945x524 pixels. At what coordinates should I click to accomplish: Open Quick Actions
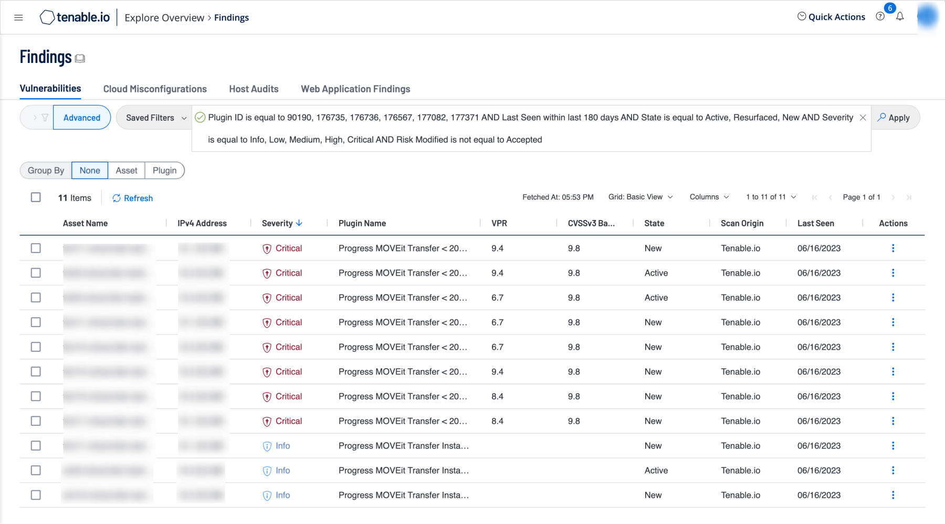[x=831, y=17]
